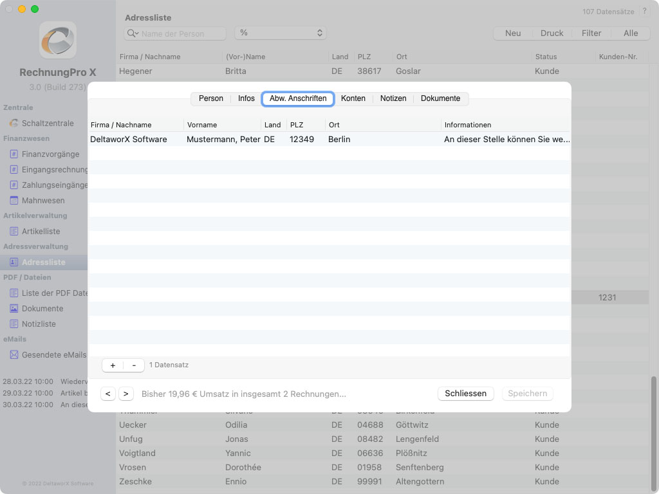Go to the next record arrow
The width and height of the screenshot is (659, 494).
pos(125,394)
